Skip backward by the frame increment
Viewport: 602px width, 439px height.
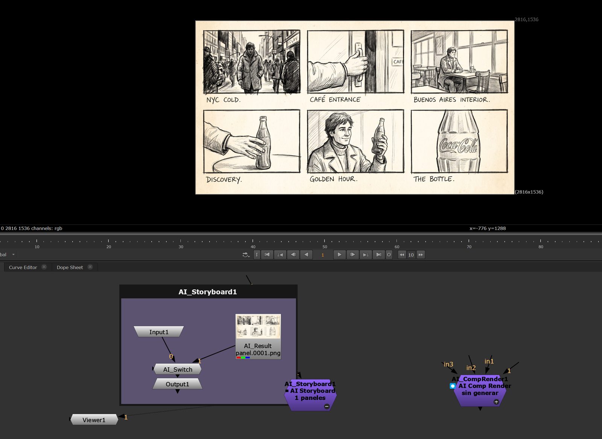tap(402, 255)
